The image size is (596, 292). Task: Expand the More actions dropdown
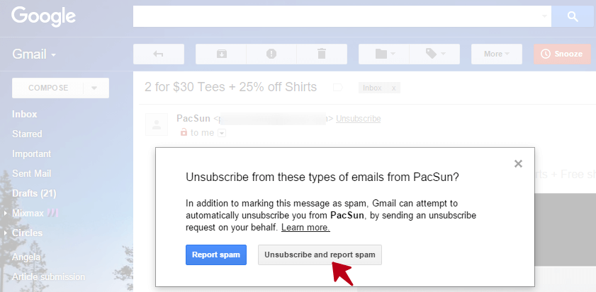point(496,54)
